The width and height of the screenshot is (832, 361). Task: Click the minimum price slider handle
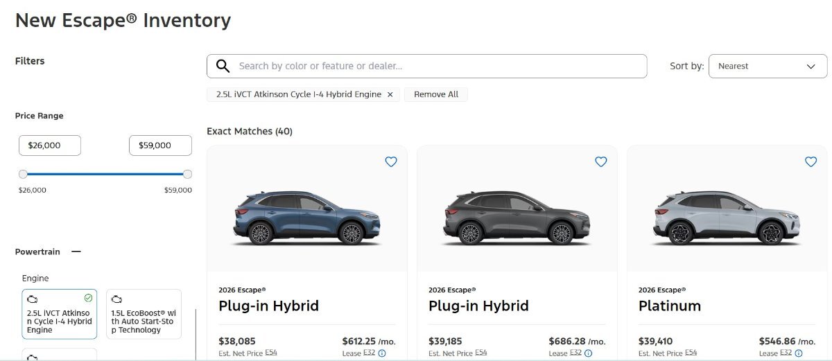pos(24,174)
